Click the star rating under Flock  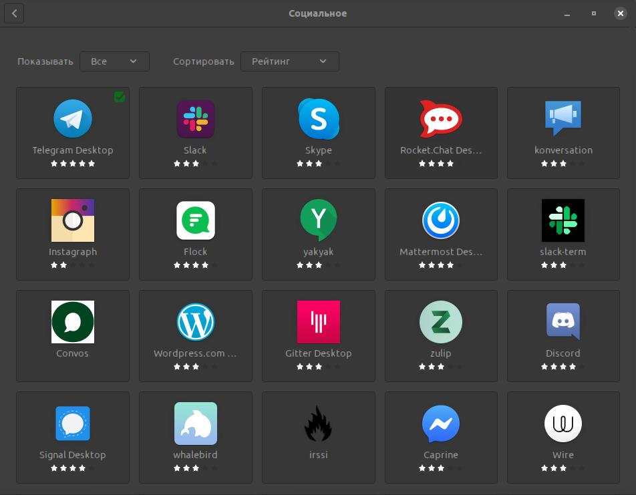[x=195, y=265]
